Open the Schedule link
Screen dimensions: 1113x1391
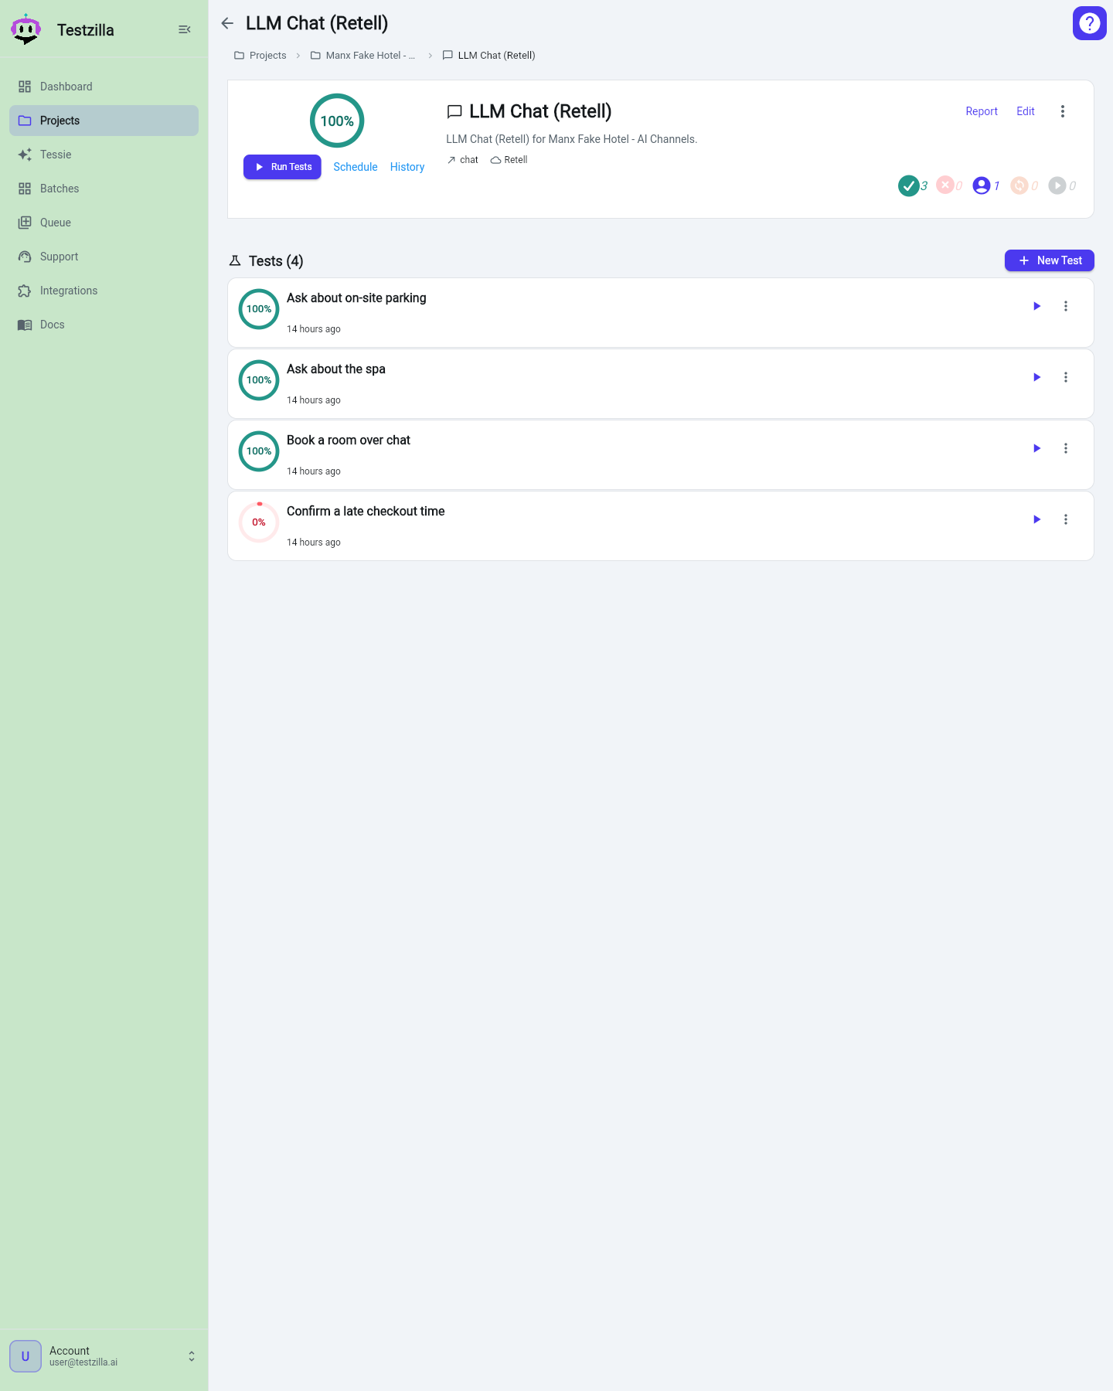point(356,167)
